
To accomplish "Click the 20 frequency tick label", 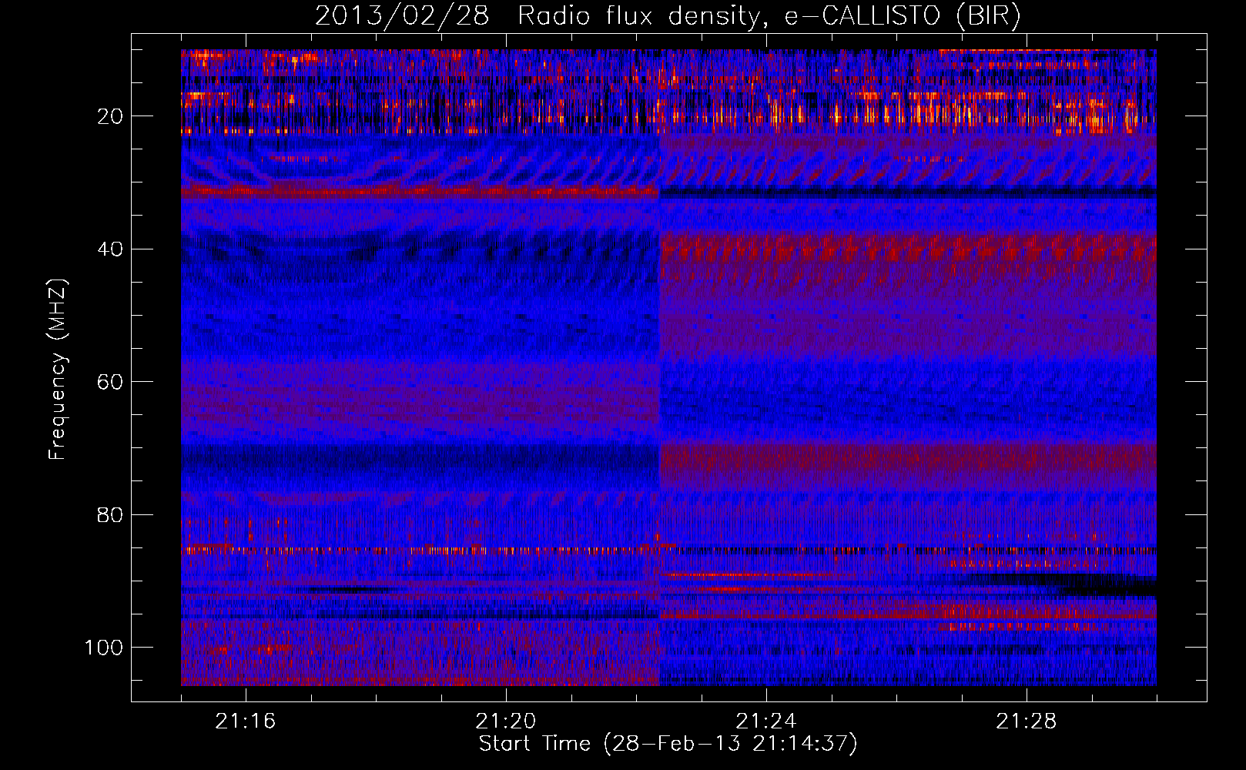I will click(110, 116).
